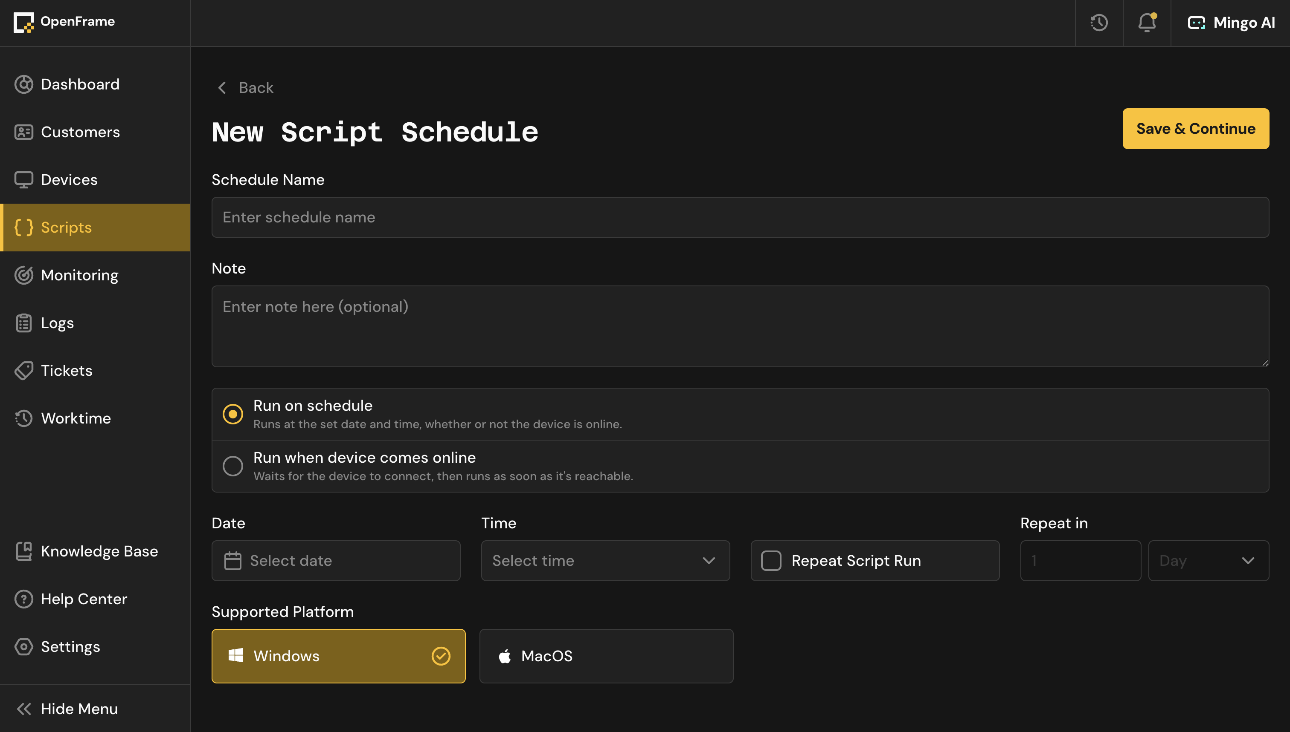Click the Dashboard sidebar icon
The width and height of the screenshot is (1290, 732).
click(23, 84)
